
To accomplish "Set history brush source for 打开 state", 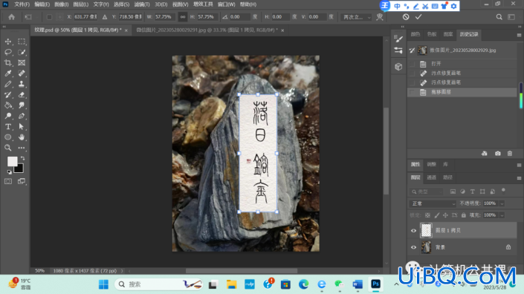I will (x=412, y=64).
